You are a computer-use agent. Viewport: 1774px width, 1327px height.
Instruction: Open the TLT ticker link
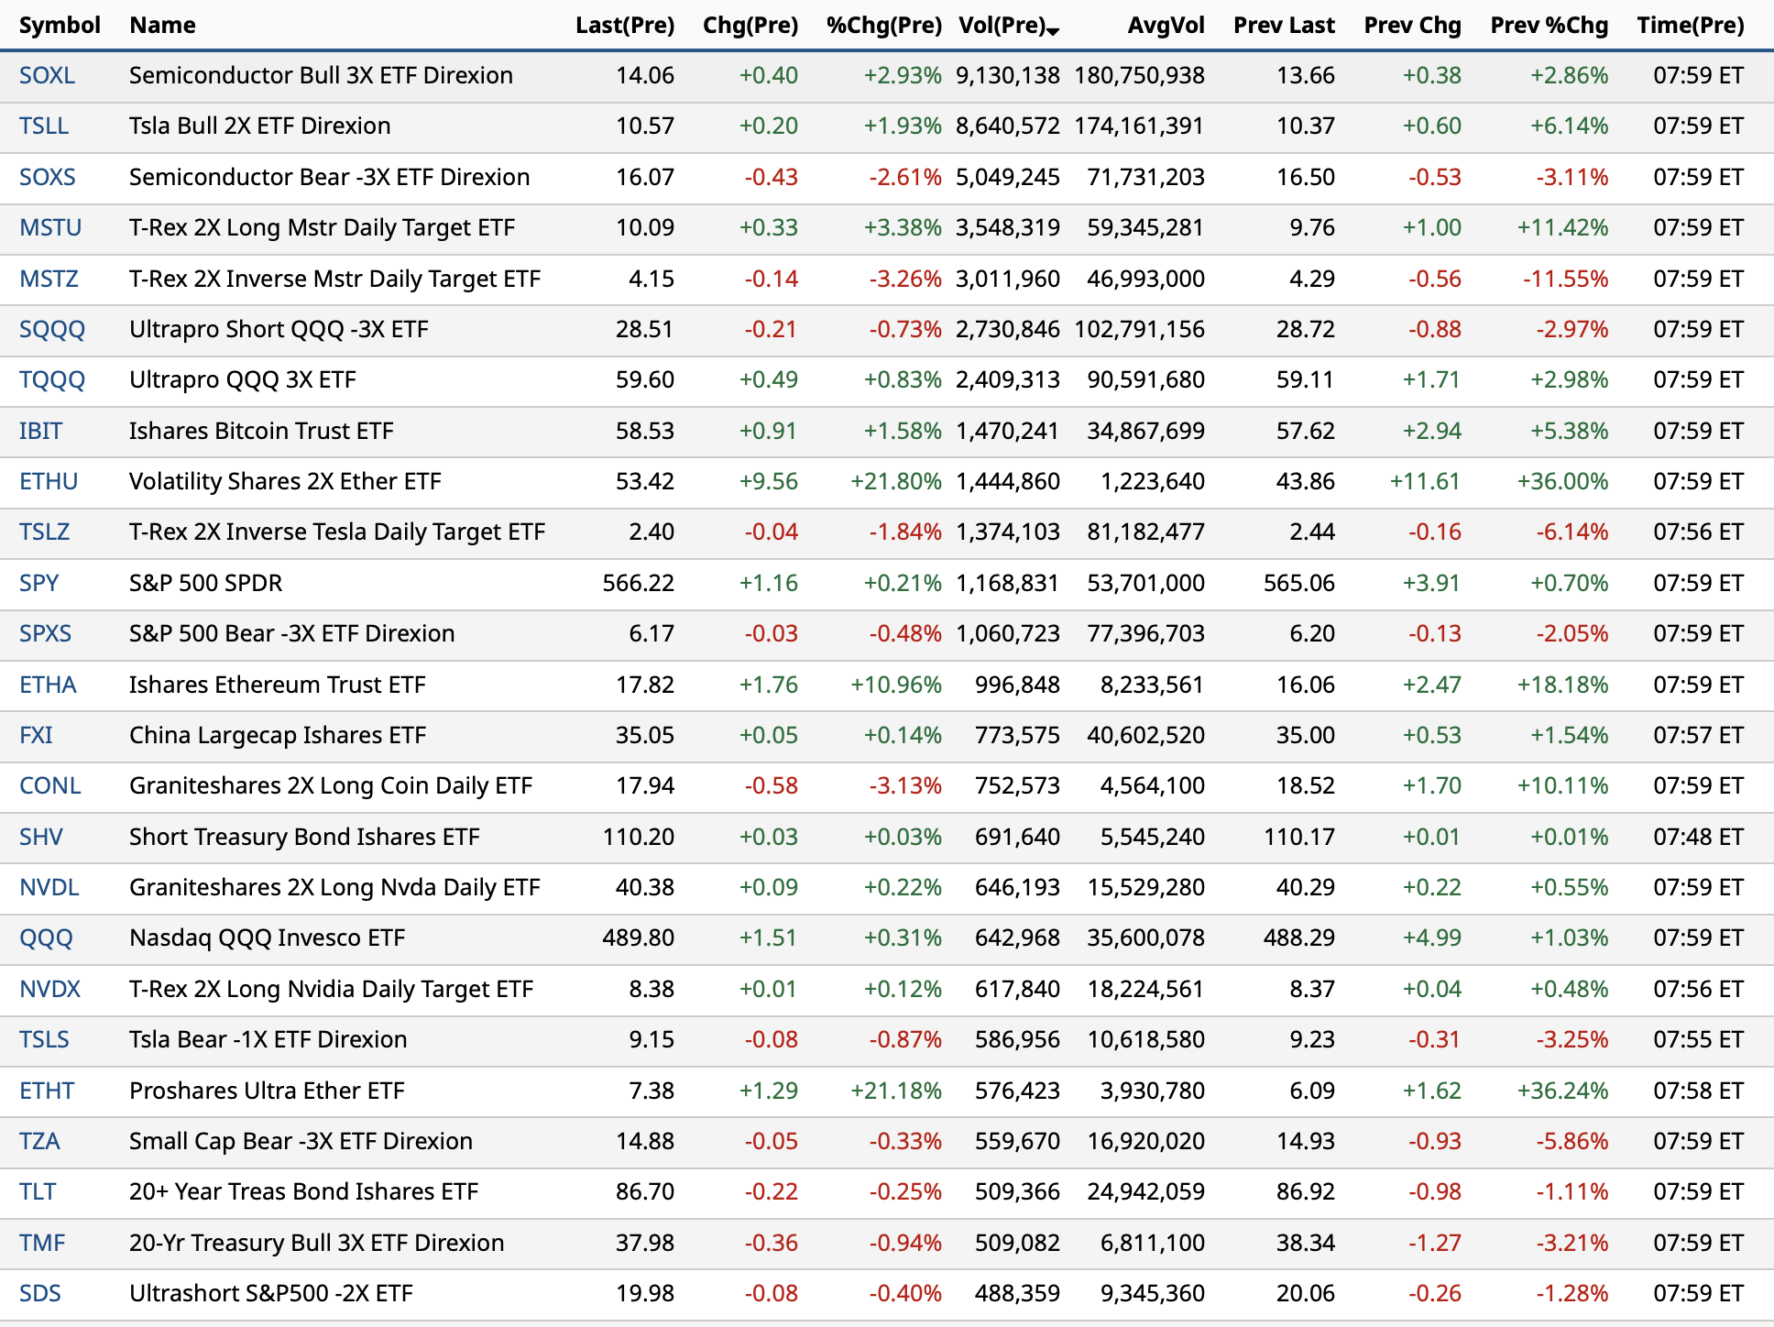(x=38, y=1191)
